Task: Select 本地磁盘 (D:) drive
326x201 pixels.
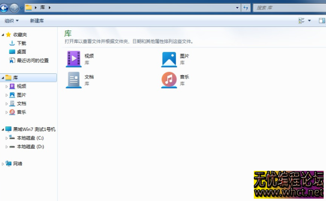Action: [30, 147]
